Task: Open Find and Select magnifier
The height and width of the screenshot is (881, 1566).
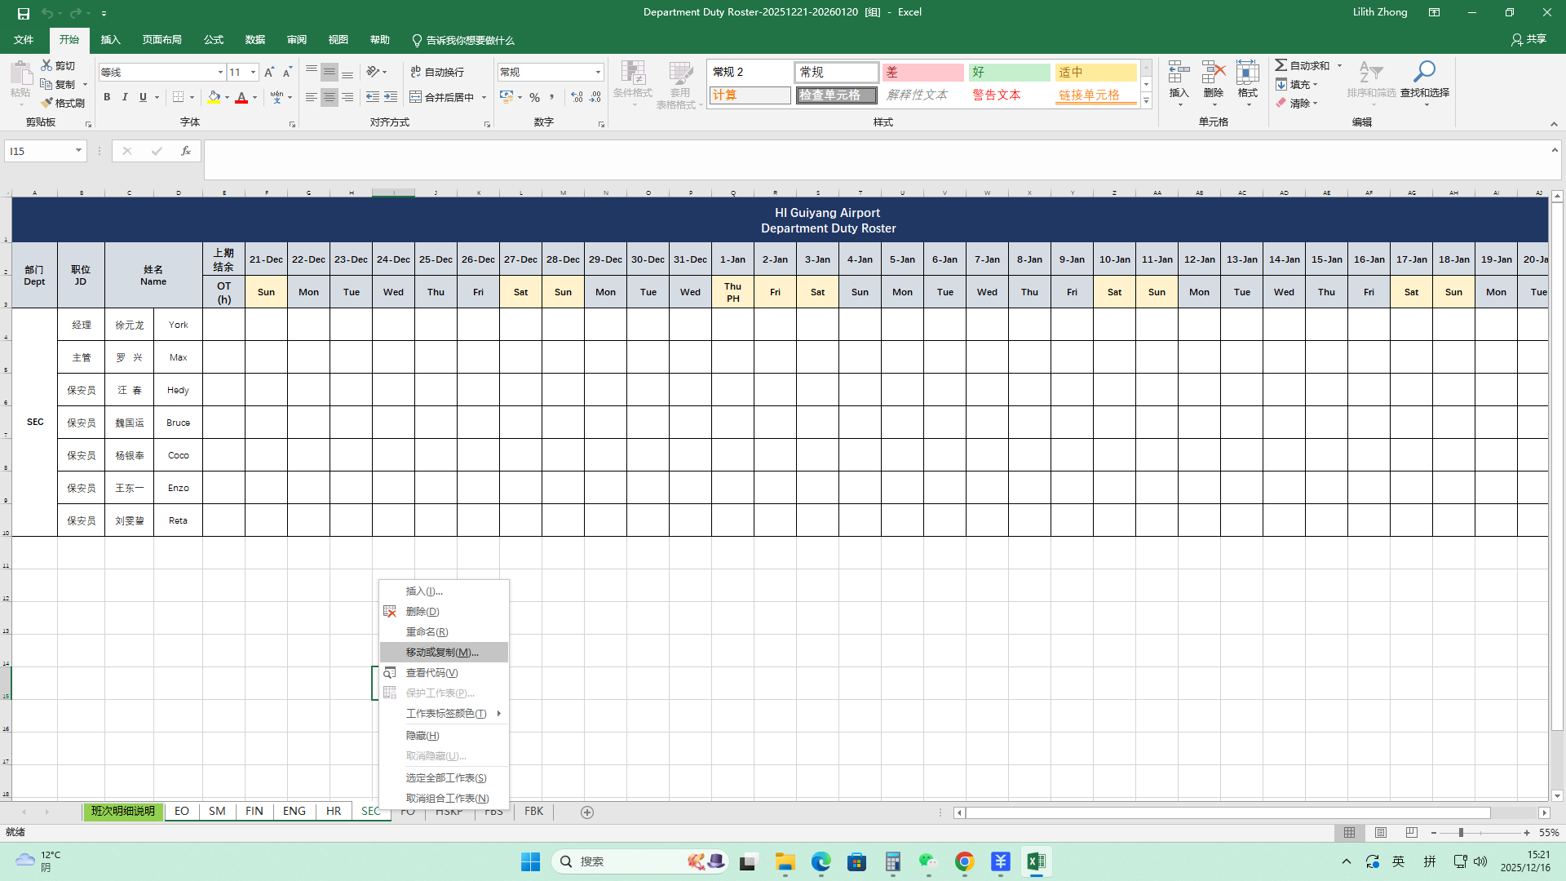Action: [1424, 73]
